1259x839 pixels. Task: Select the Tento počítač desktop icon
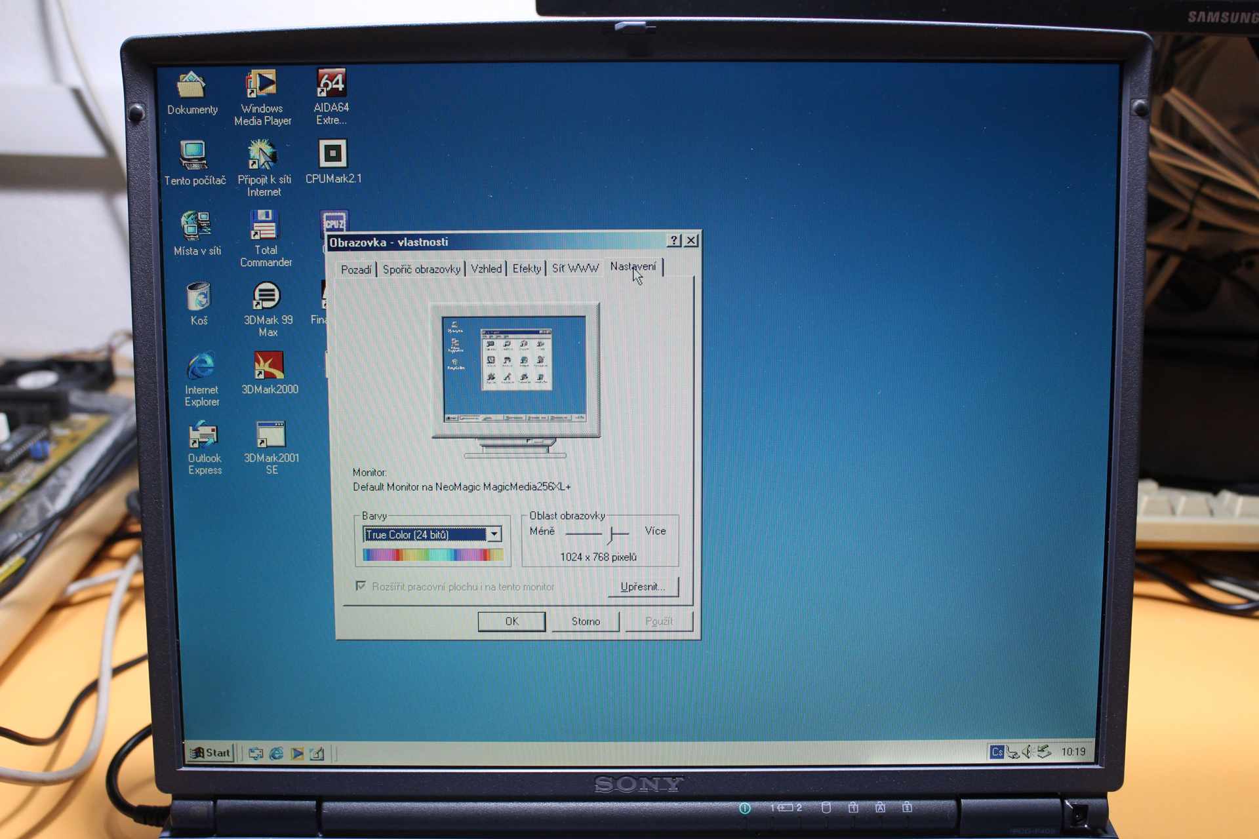coord(194,164)
